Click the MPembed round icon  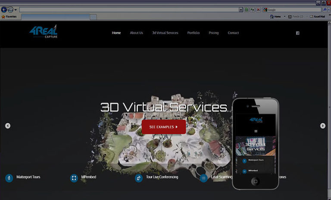(74, 178)
